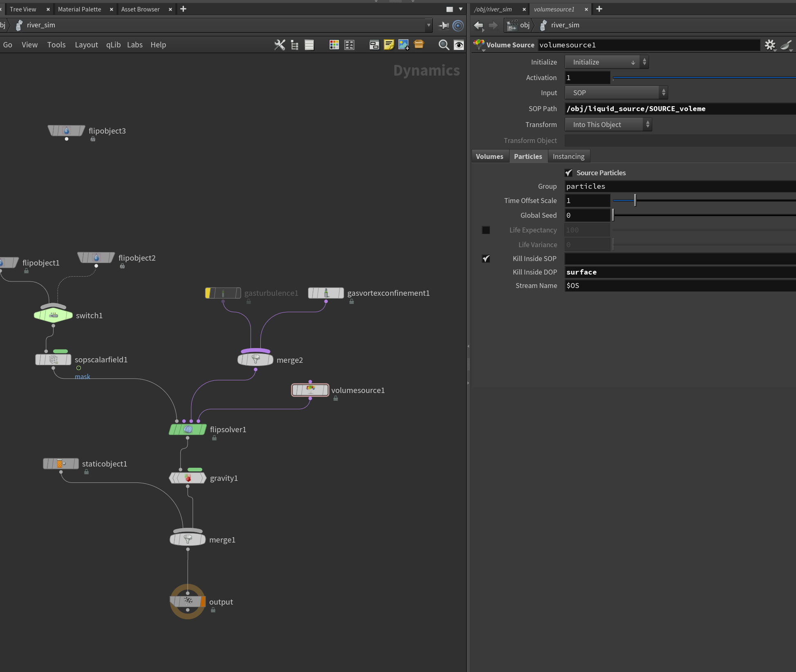796x672 pixels.
Task: Open the Layout menu
Action: tap(86, 45)
